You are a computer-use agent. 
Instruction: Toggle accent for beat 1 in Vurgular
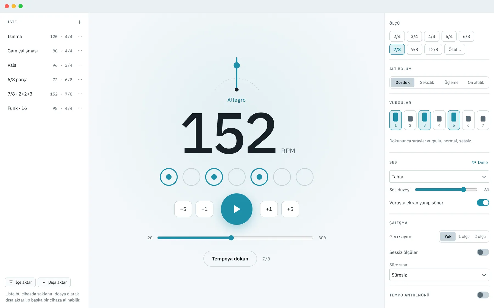tap(395, 120)
